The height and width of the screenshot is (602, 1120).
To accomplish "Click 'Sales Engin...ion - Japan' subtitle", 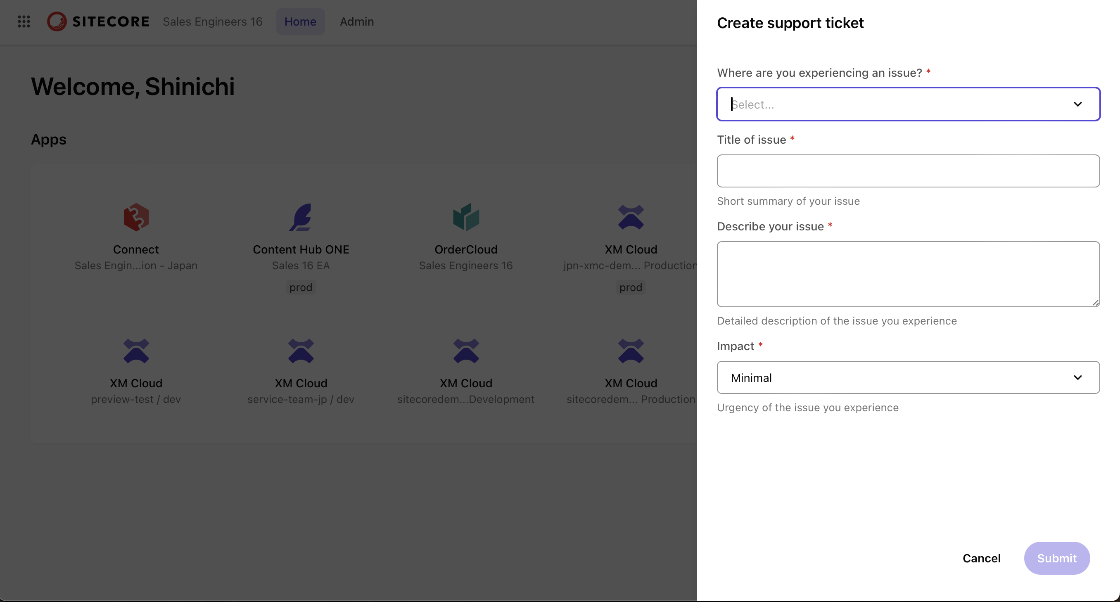I will click(x=136, y=265).
